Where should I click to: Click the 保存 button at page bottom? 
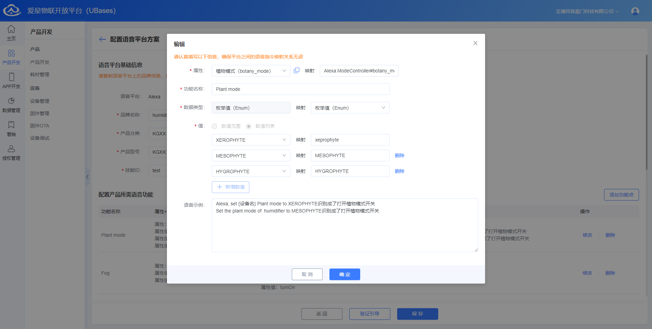point(417,314)
